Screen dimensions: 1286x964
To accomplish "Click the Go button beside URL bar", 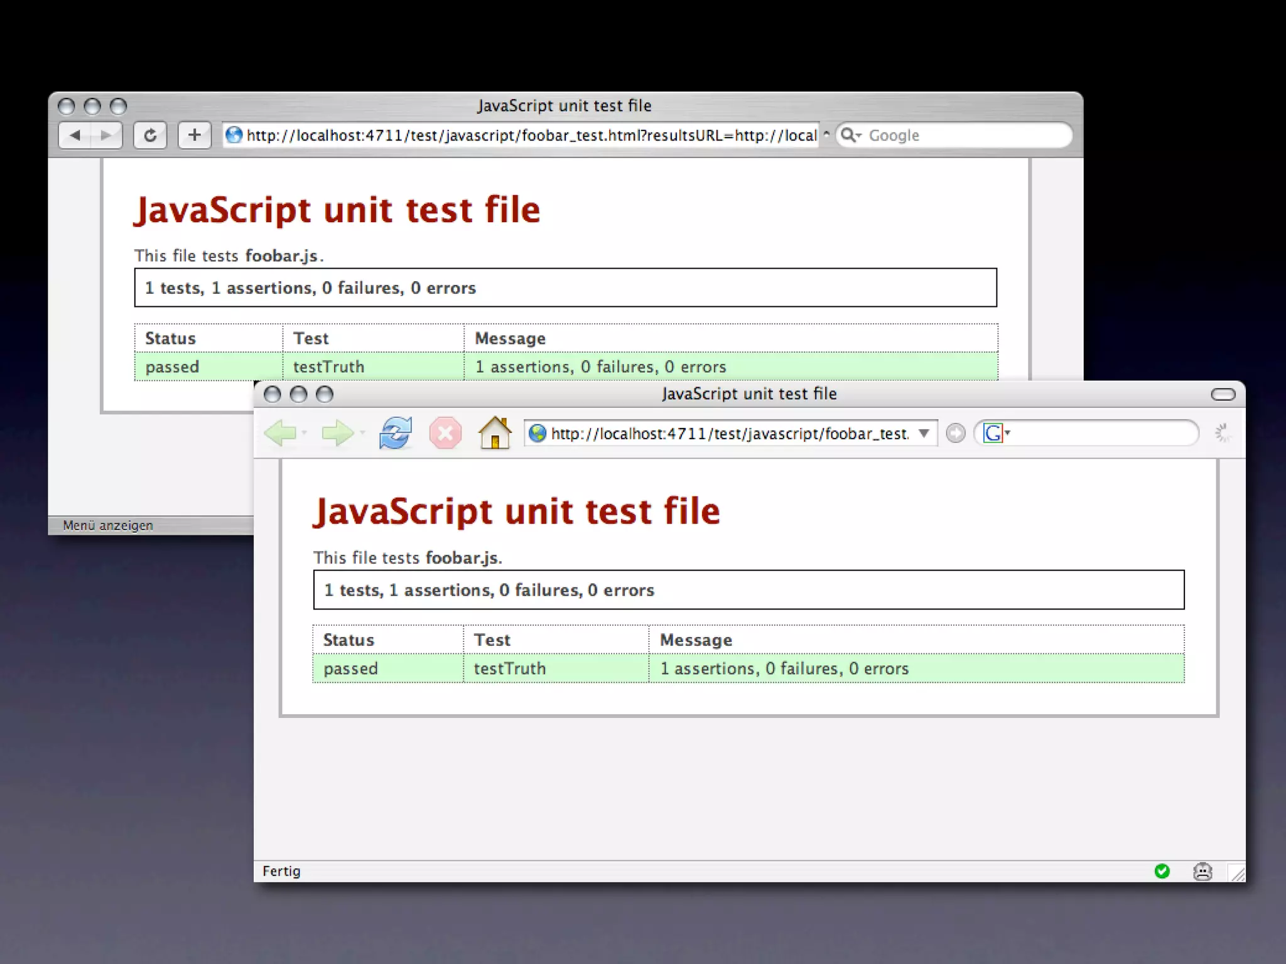I will 955,433.
